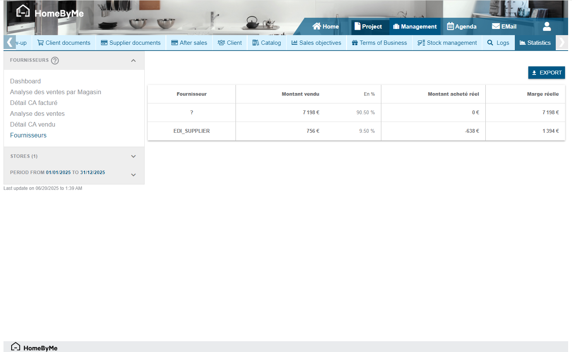This screenshot has height=352, width=572.
Task: Click the Fournisseurs help question mark icon
Action: [x=55, y=61]
